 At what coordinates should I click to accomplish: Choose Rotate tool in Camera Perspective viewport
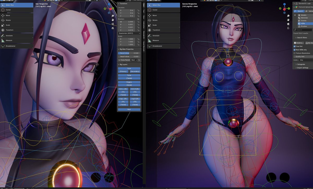[164, 20]
